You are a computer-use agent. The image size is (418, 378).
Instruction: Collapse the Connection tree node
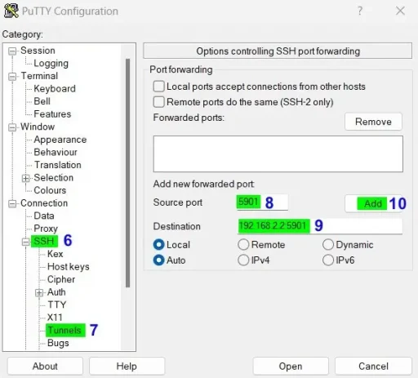point(12,203)
